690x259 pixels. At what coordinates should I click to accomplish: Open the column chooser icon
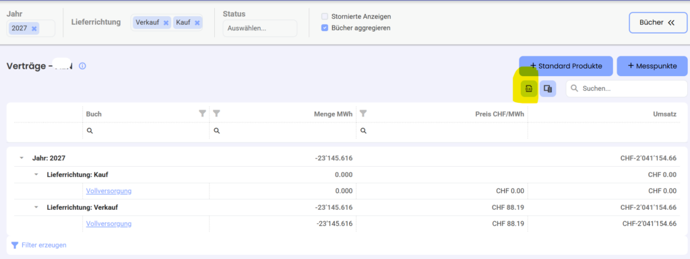548,89
